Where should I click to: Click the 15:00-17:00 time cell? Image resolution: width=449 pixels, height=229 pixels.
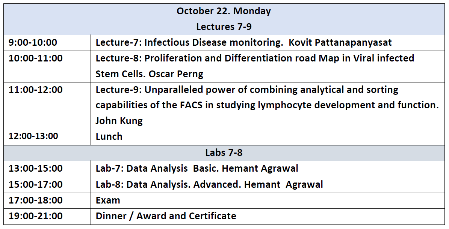point(36,185)
